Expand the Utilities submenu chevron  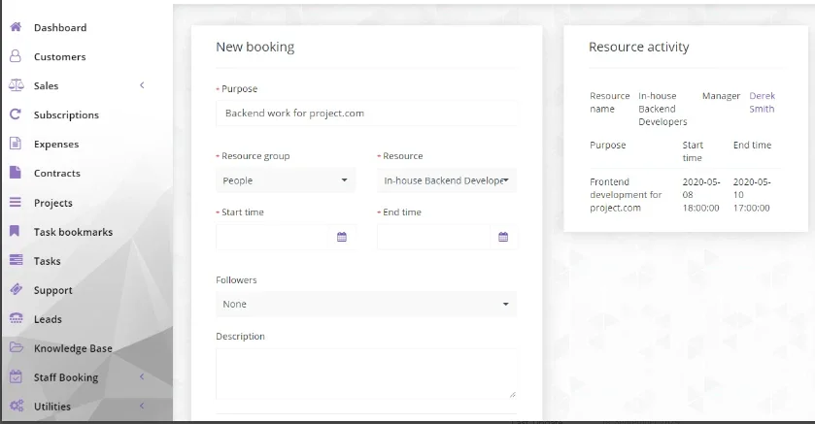(x=142, y=406)
